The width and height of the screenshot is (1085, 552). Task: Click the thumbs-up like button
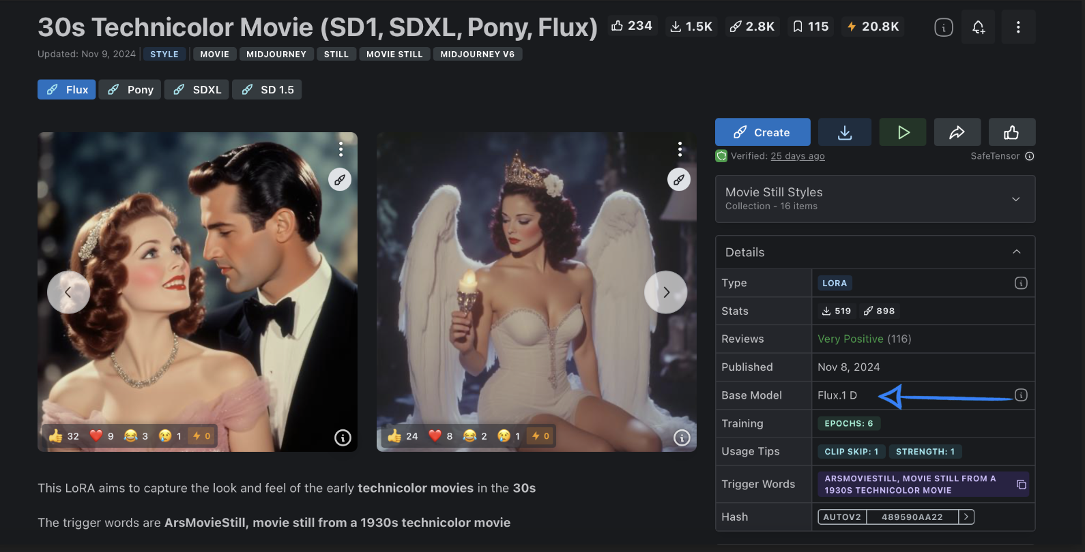(x=1011, y=132)
